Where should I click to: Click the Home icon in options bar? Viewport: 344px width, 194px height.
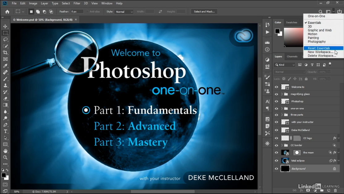7,12
